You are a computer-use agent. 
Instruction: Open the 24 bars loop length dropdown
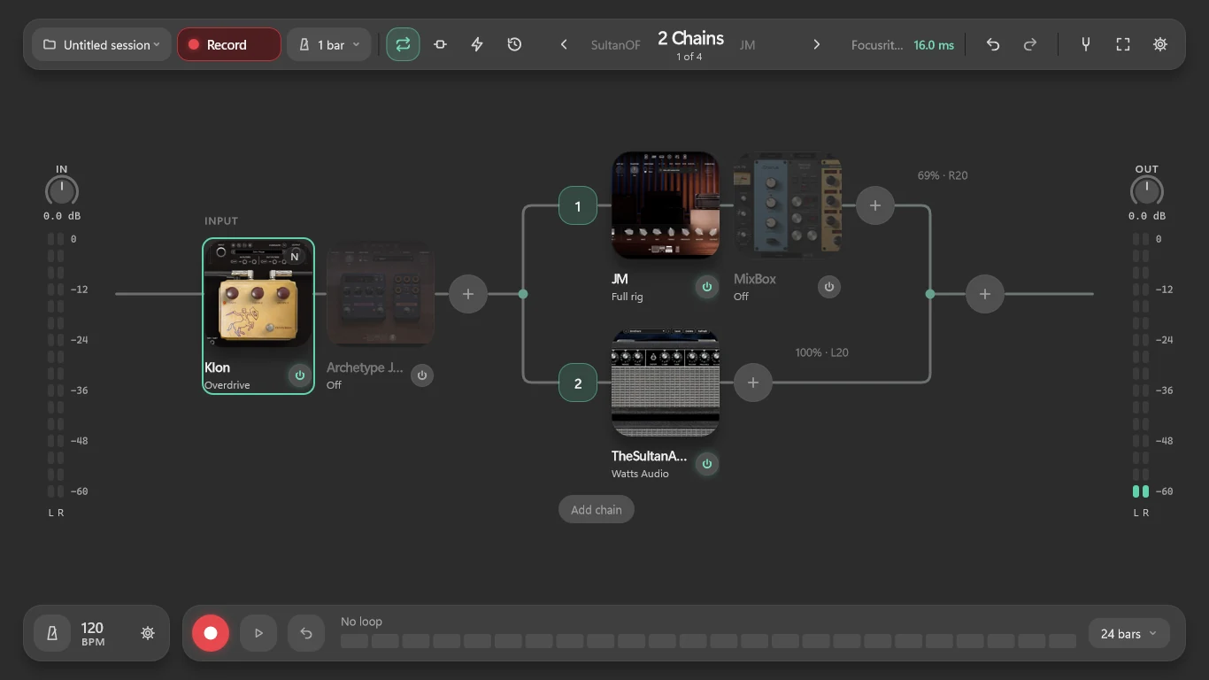1128,634
